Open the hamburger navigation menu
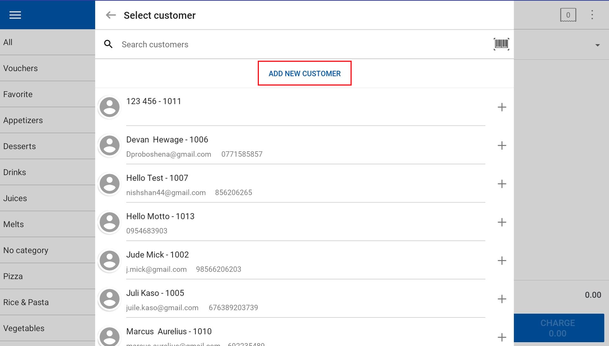 click(x=15, y=15)
